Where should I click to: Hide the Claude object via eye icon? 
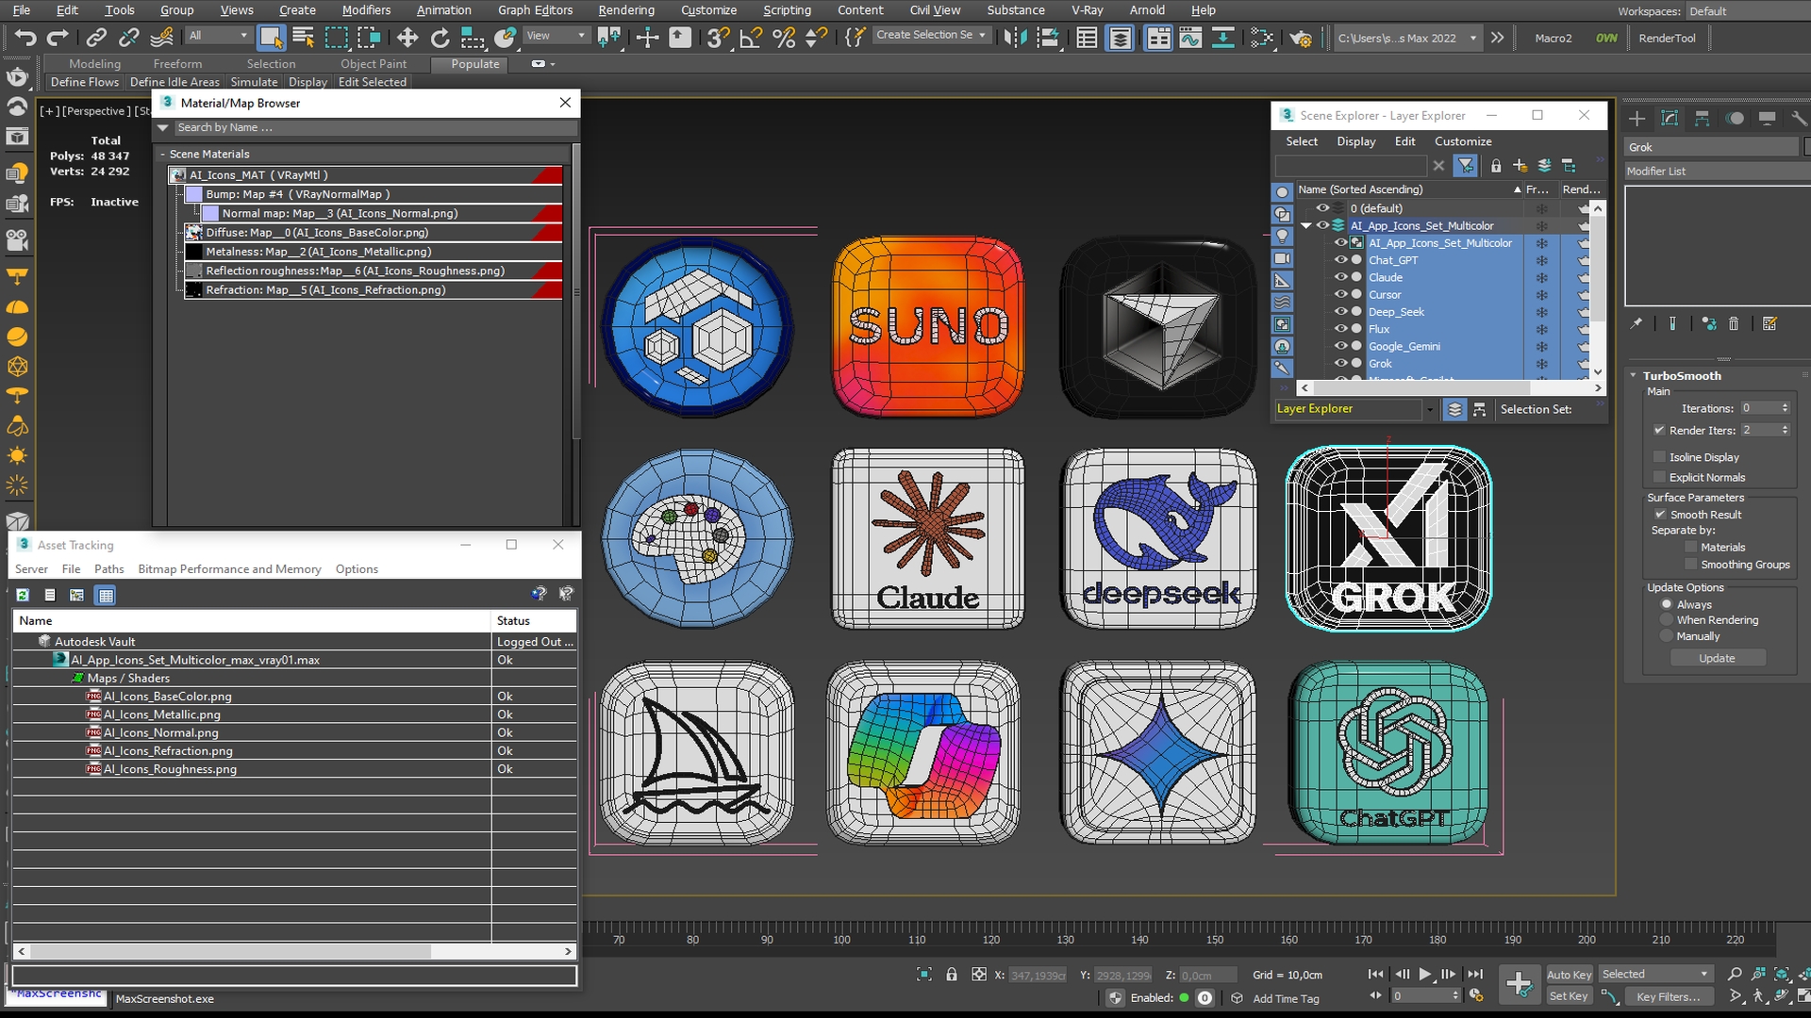pos(1340,277)
